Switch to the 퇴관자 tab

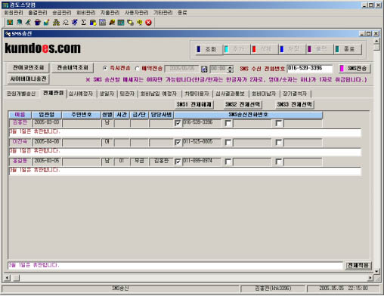click(127, 94)
